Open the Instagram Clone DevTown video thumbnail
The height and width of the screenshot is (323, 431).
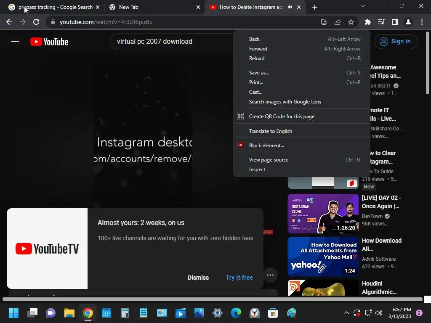pos(323,214)
